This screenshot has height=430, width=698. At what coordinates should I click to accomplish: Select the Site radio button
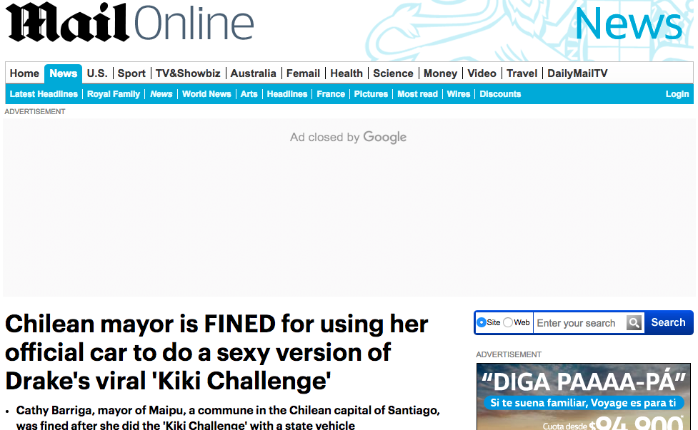tap(482, 322)
